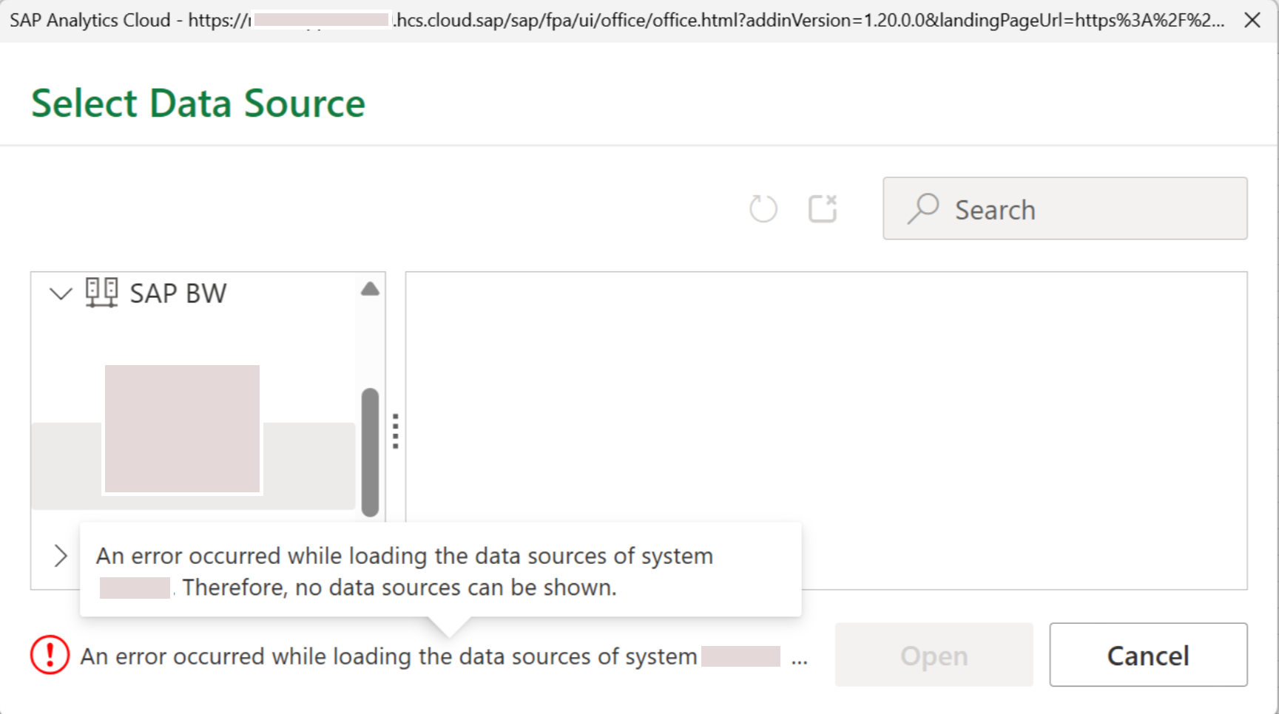Viewport: 1279px width, 714px height.
Task: Click the tree panel vertical scrollbar thumb
Action: [370, 452]
